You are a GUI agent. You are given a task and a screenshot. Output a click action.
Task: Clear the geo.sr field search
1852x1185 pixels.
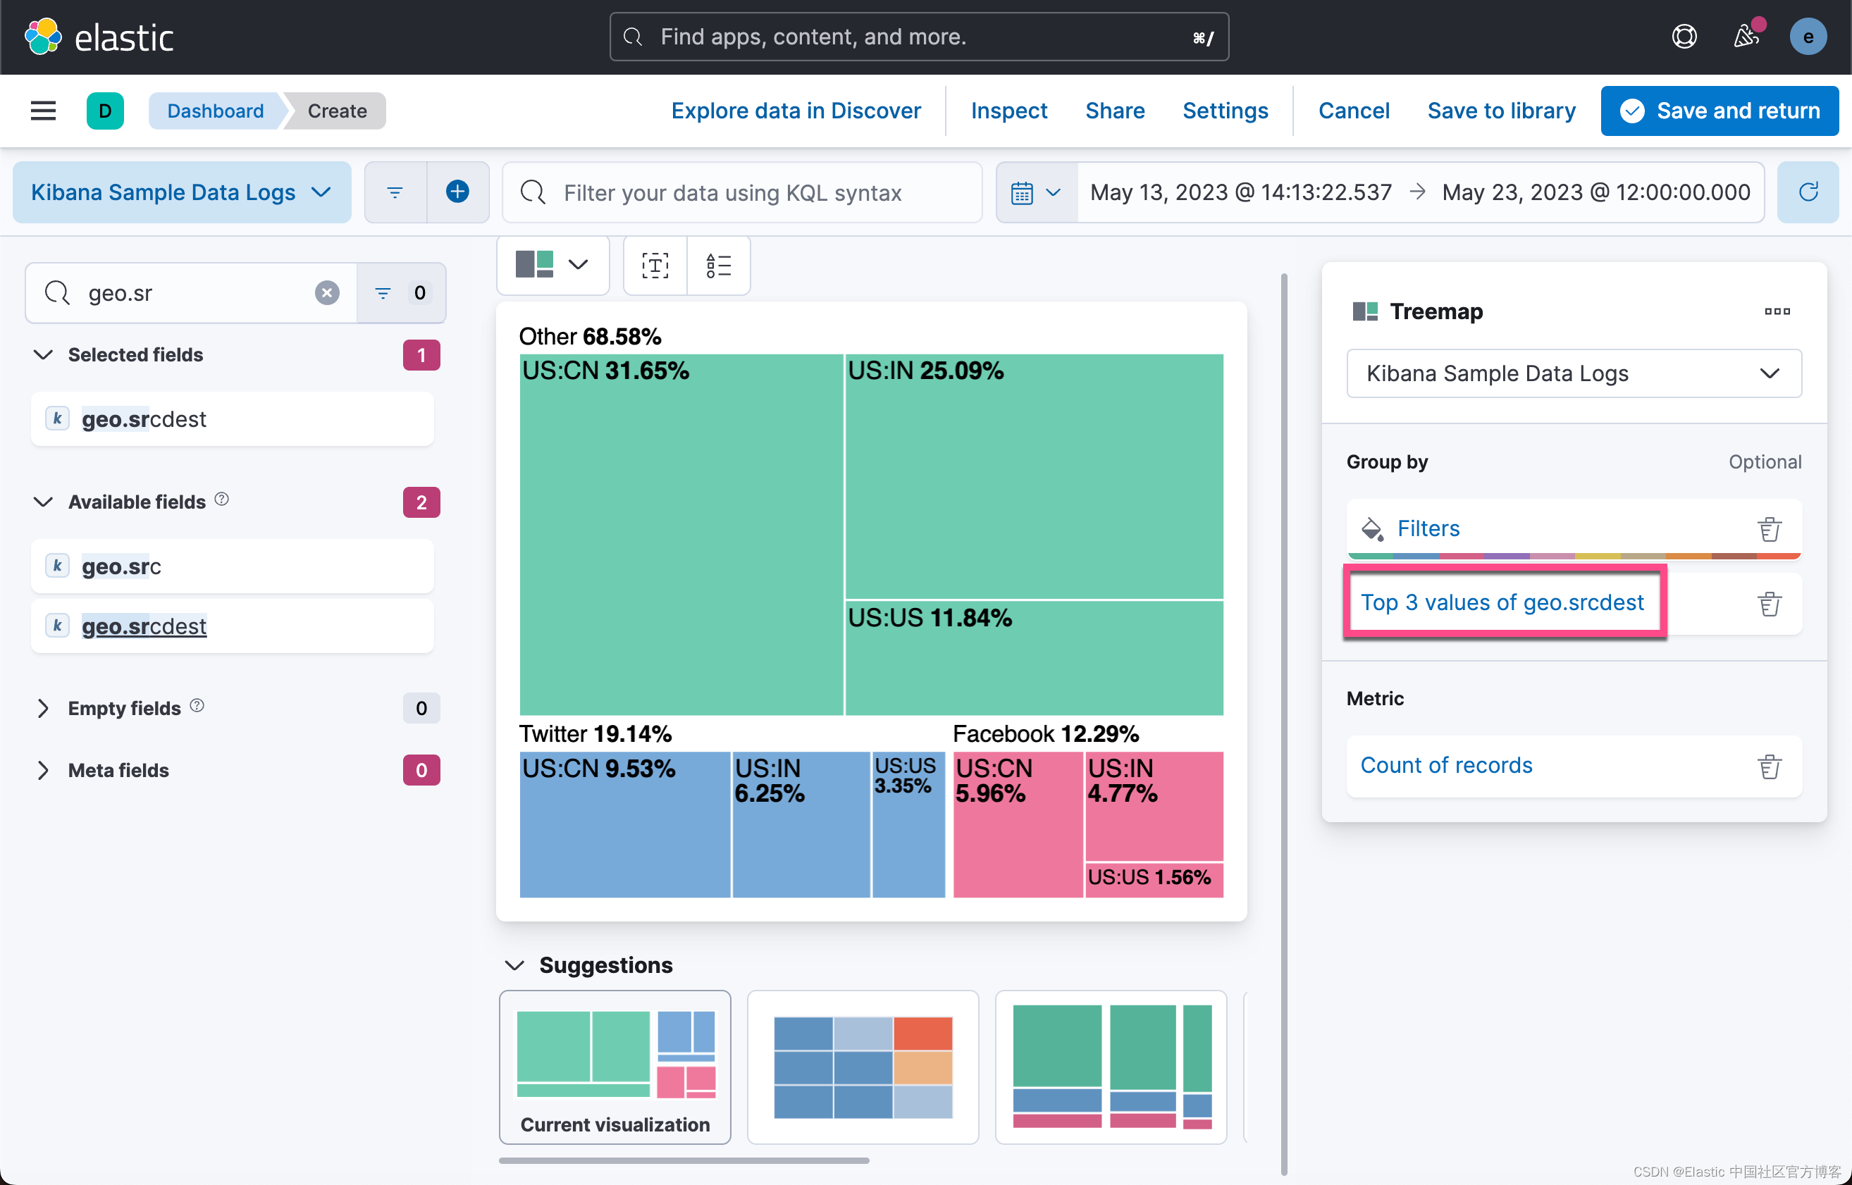pos(327,292)
